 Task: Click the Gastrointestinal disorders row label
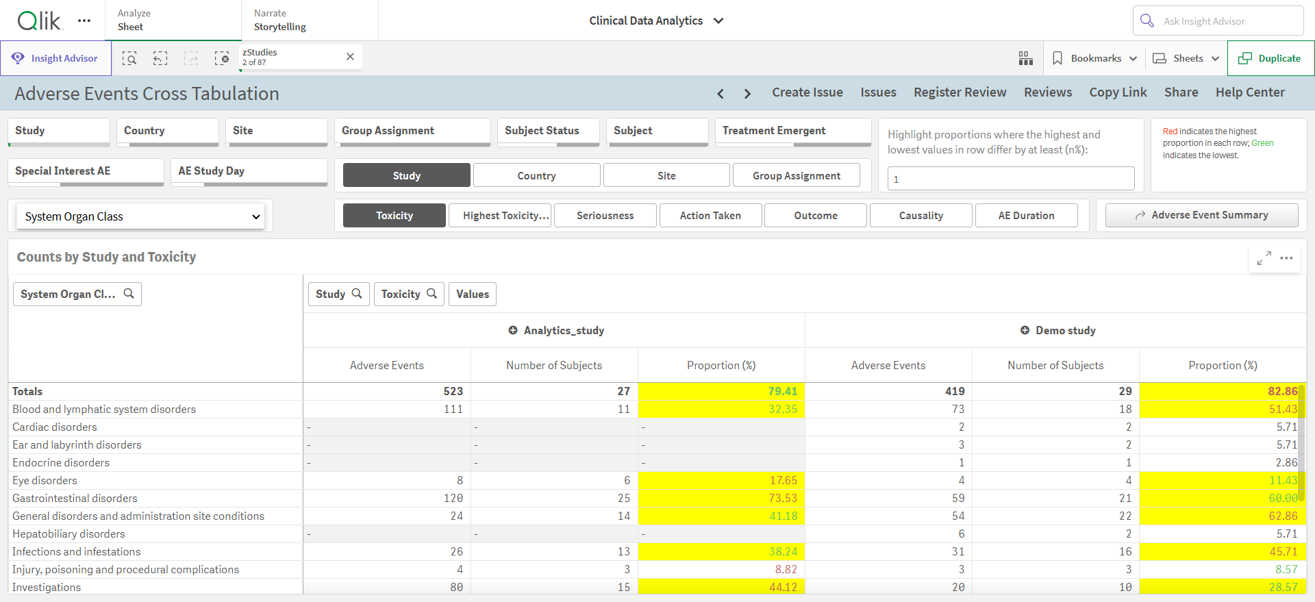(x=75, y=498)
